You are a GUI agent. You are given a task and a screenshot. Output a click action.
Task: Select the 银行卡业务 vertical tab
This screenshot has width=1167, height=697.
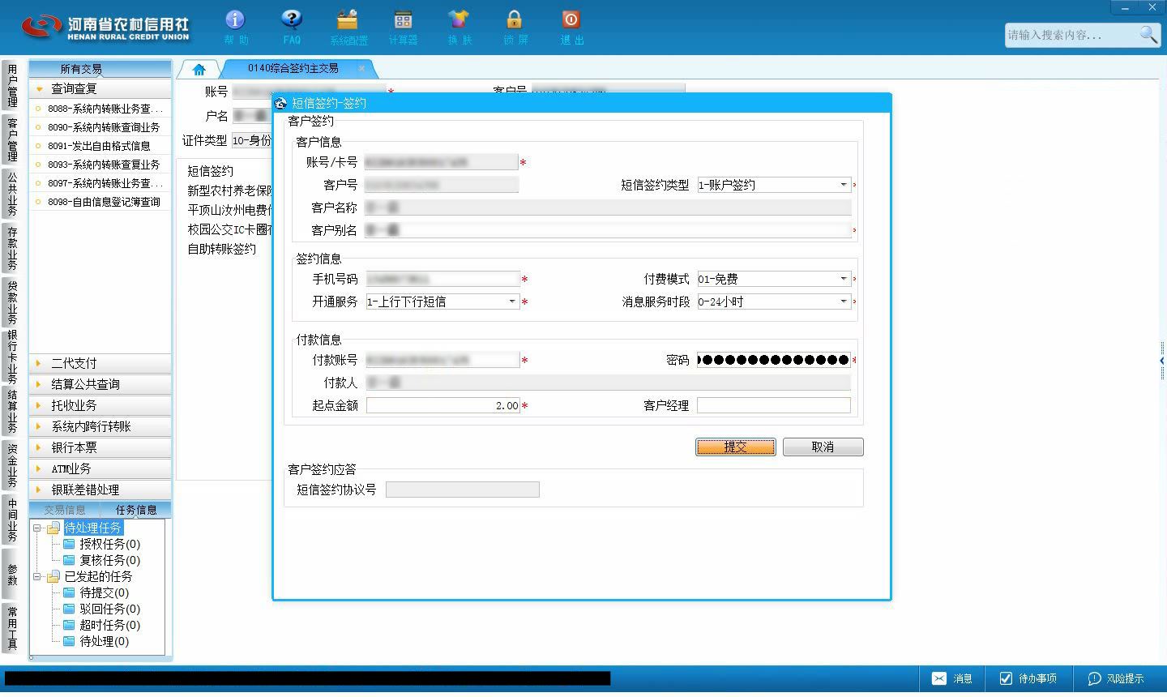12,357
